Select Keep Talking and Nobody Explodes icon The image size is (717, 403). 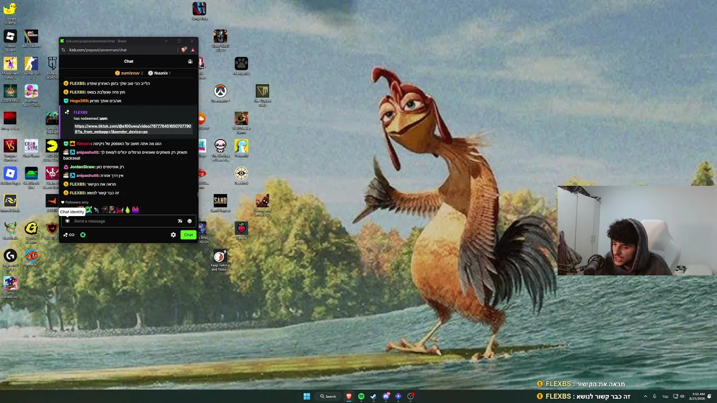pyautogui.click(x=220, y=260)
